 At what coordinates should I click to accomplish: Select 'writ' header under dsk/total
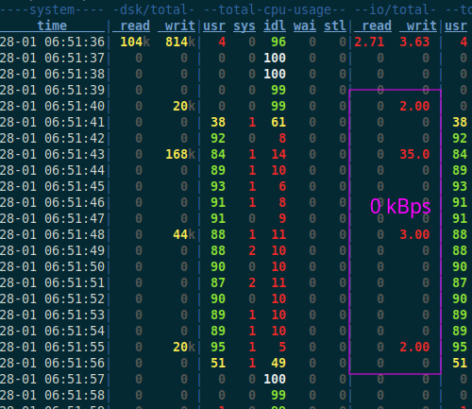pyautogui.click(x=180, y=26)
